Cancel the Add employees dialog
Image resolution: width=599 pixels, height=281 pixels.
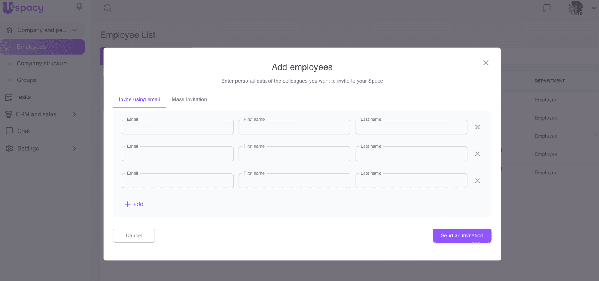[x=134, y=235]
